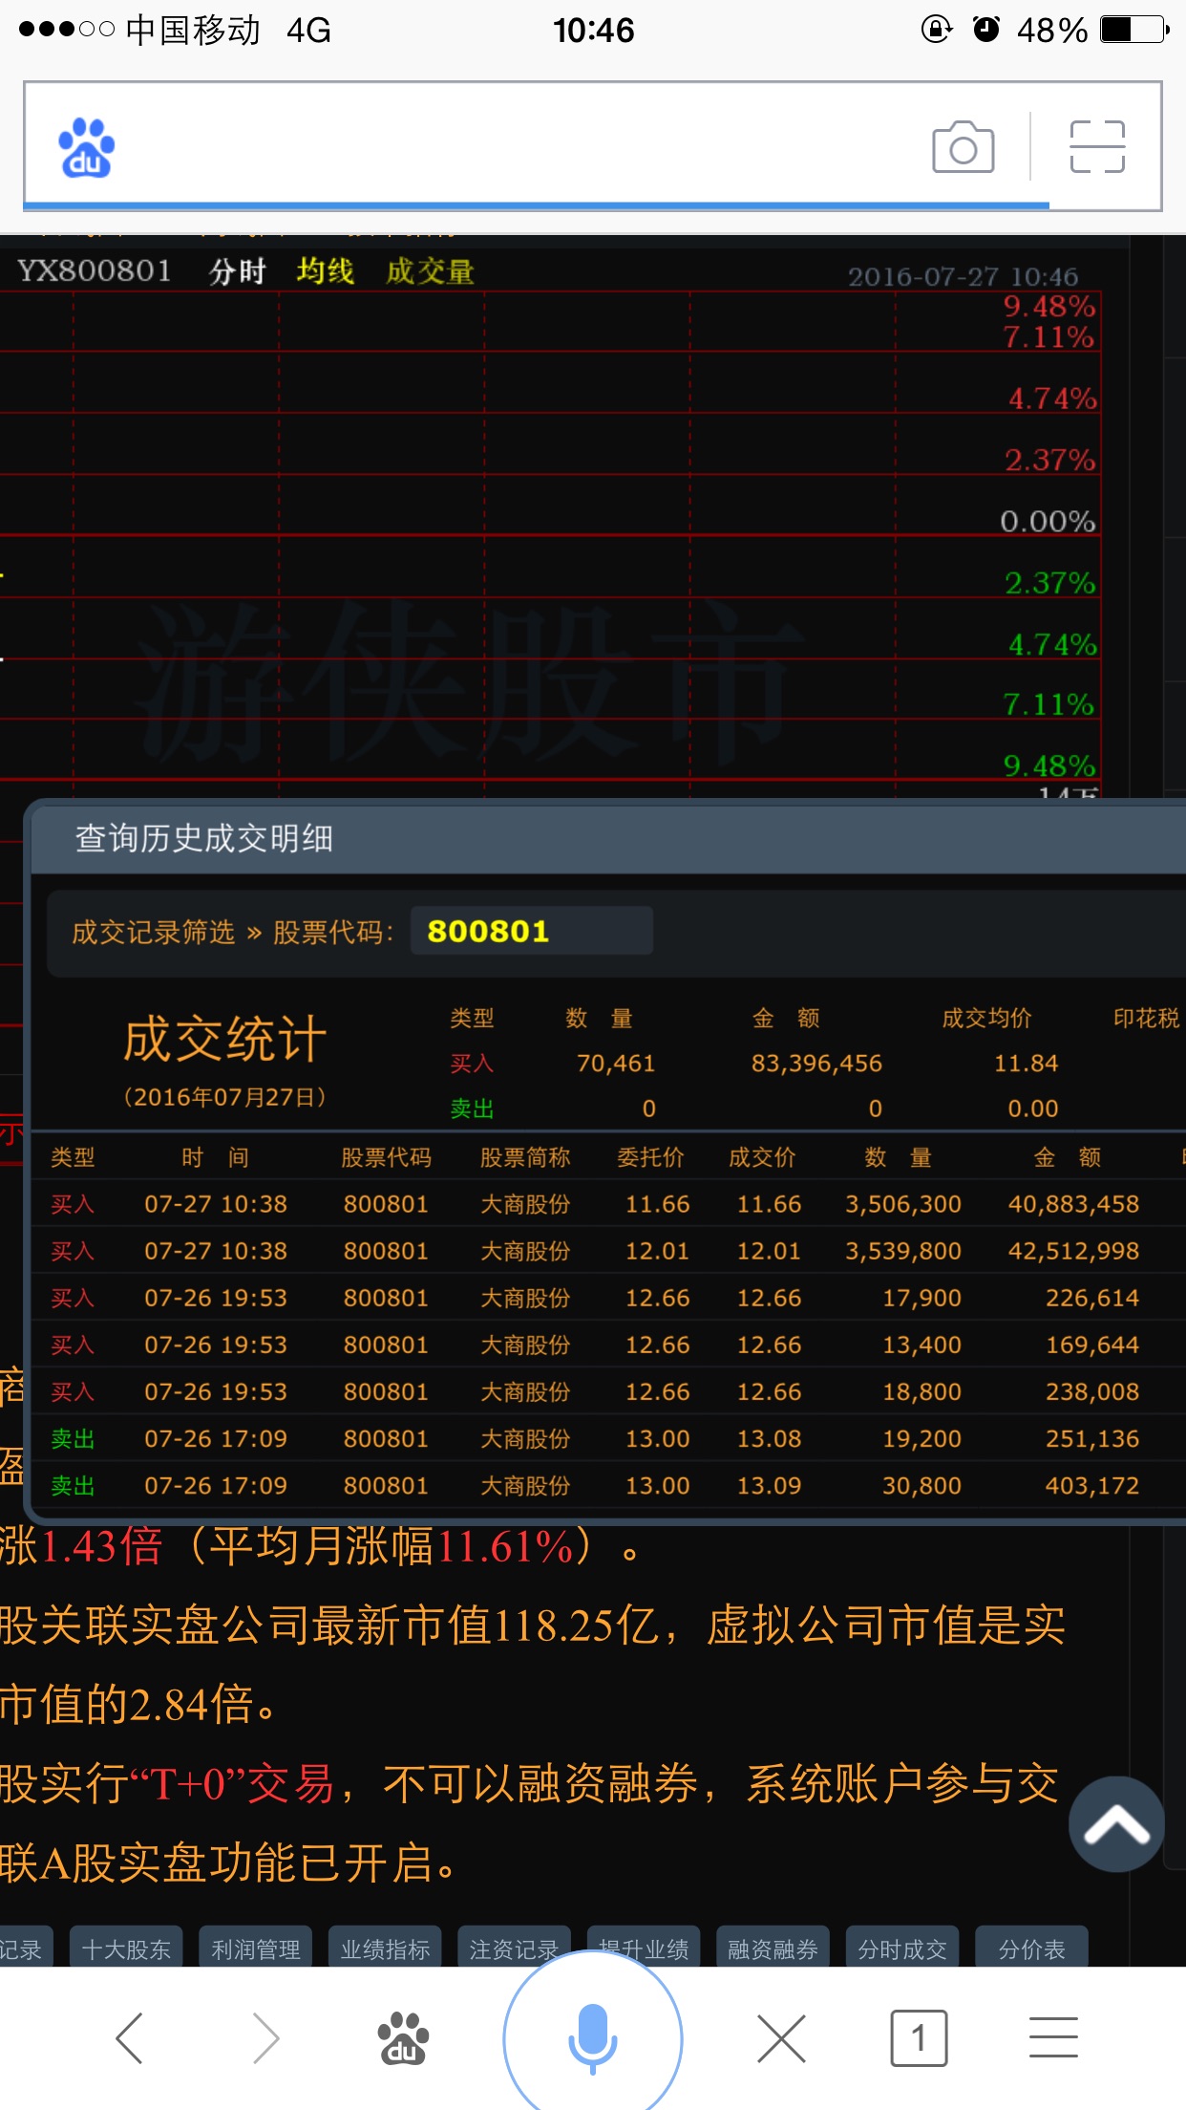Open the 分价表 section
1186x2110 pixels.
tap(1031, 1949)
